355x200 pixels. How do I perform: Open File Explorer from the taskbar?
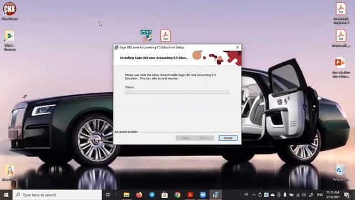point(126,195)
